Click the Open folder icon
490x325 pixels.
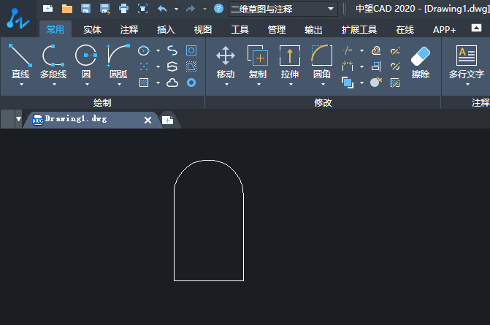(67, 9)
